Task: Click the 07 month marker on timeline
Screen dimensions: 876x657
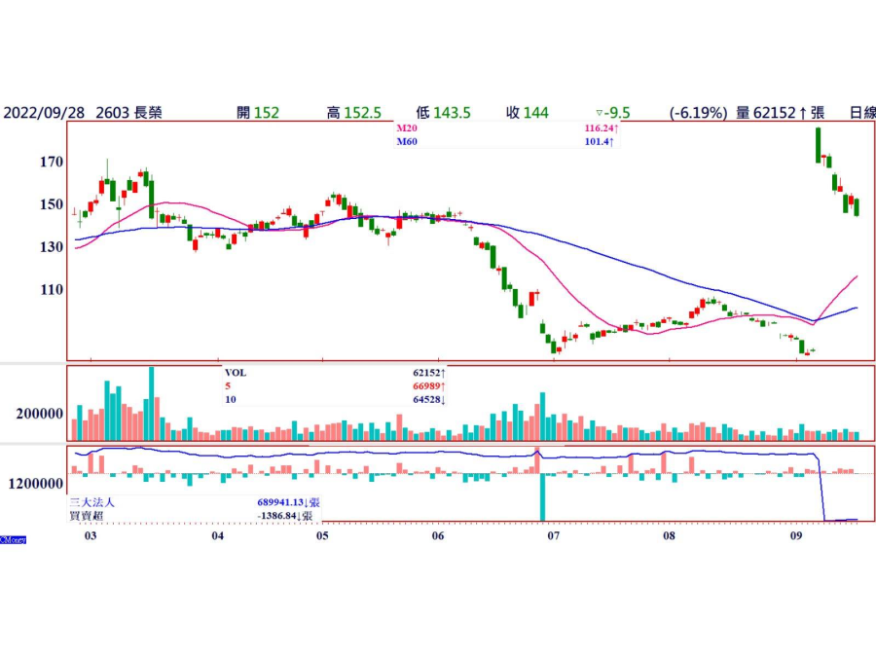Action: tap(552, 535)
